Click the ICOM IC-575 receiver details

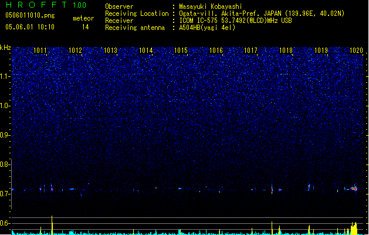pos(235,21)
